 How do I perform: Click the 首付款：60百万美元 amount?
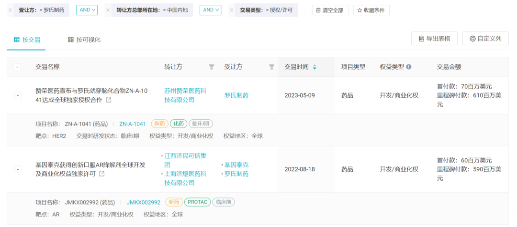[464, 161]
